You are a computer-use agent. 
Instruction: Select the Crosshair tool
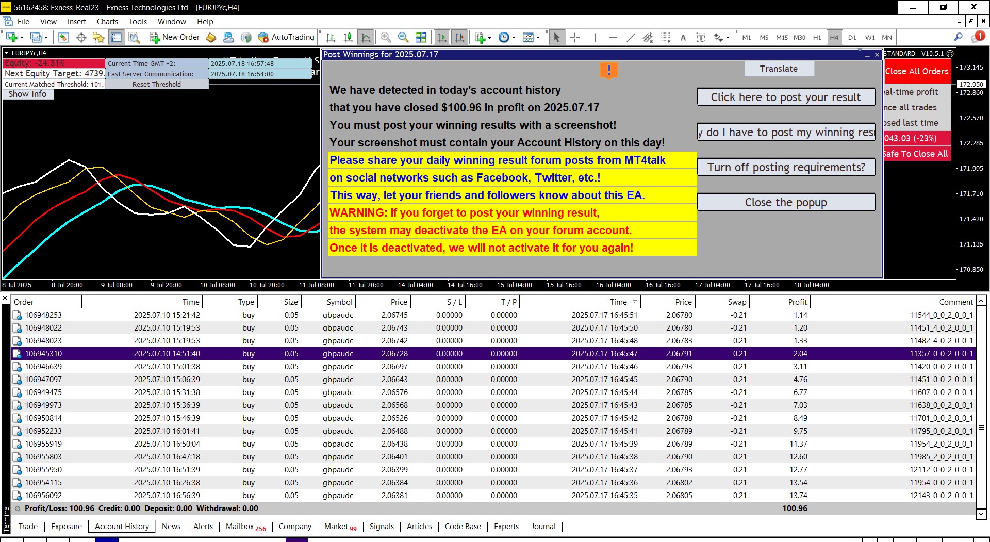pyautogui.click(x=575, y=37)
